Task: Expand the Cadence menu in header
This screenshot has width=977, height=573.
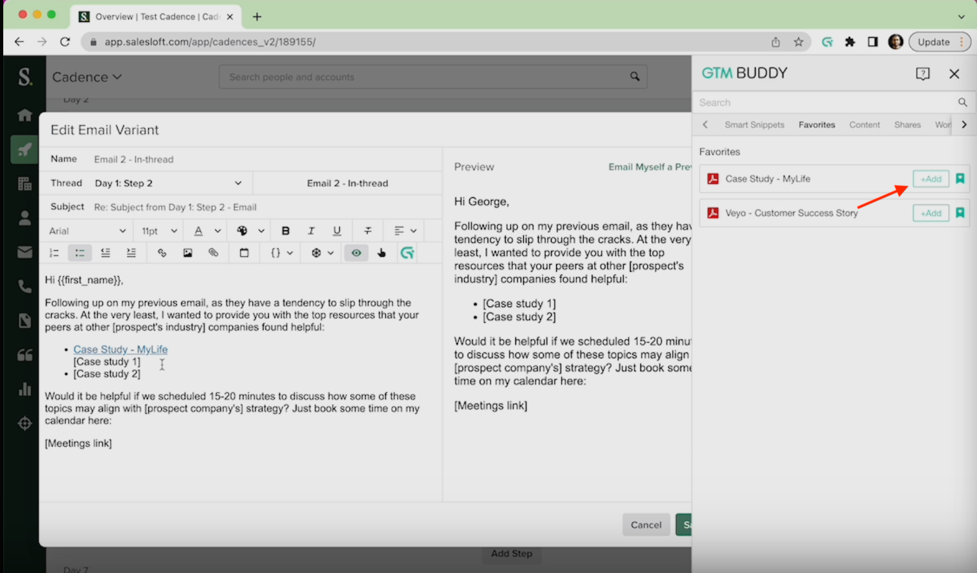Action: point(87,77)
